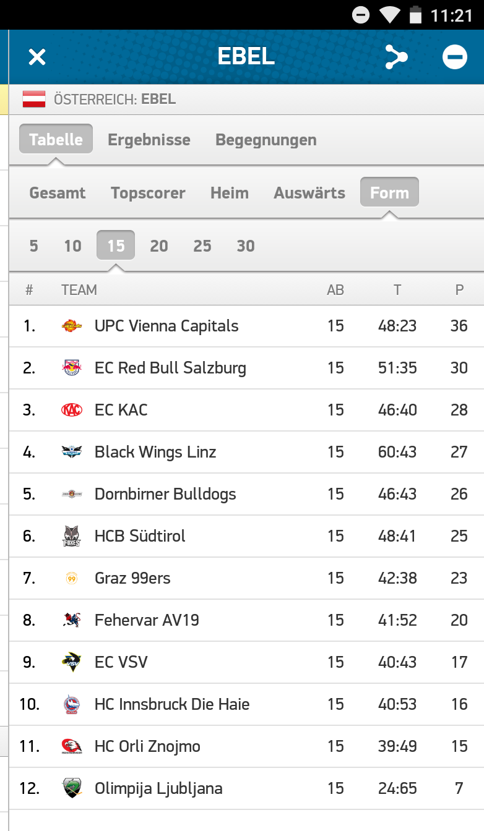Screen dimensions: 484x831
Task: Tap the EC Red Bull Salzburg logo
Action: coord(72,368)
